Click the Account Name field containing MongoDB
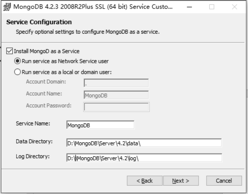The height and width of the screenshot is (194, 248). click(116, 95)
